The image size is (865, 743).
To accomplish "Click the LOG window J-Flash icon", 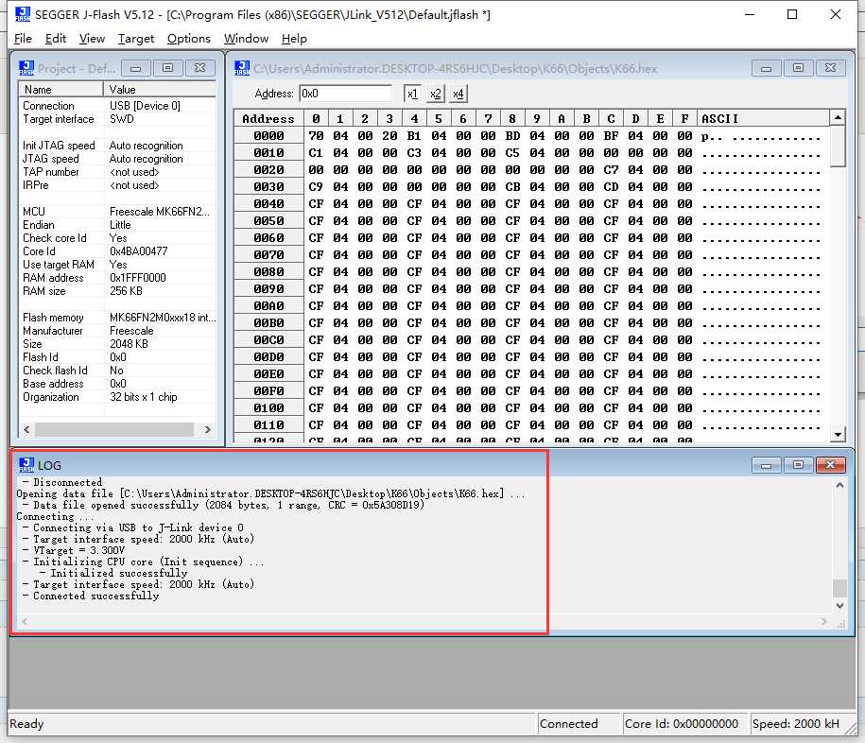I will point(26,465).
